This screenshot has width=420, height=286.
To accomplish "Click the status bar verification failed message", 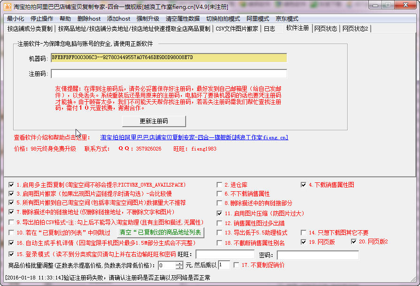I will pos(108,278).
